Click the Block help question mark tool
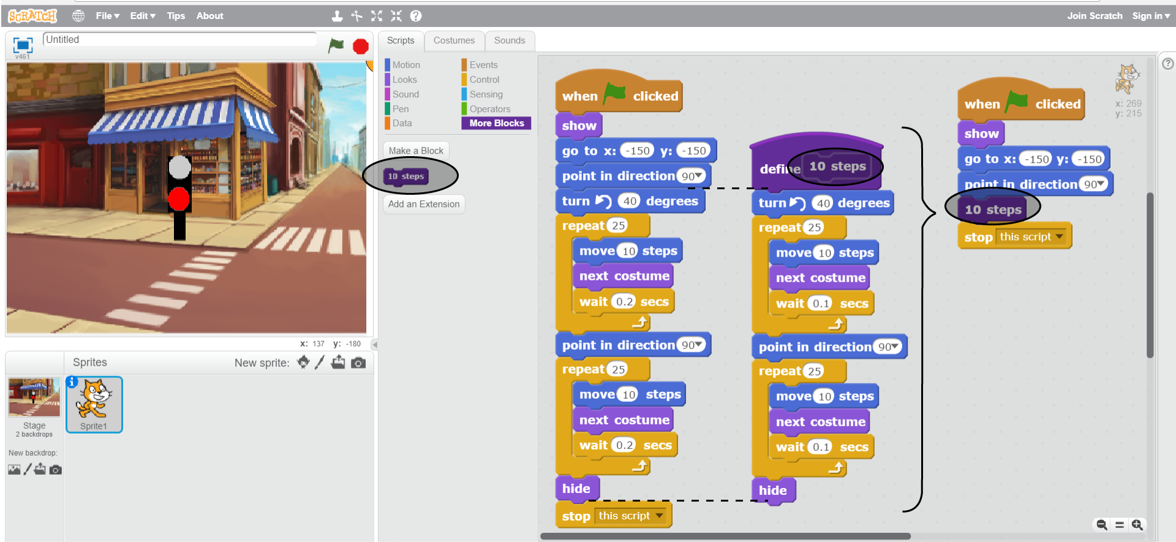The width and height of the screenshot is (1176, 542). pos(416,16)
